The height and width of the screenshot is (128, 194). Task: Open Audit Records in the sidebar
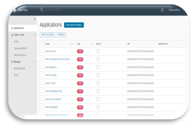click(19, 68)
